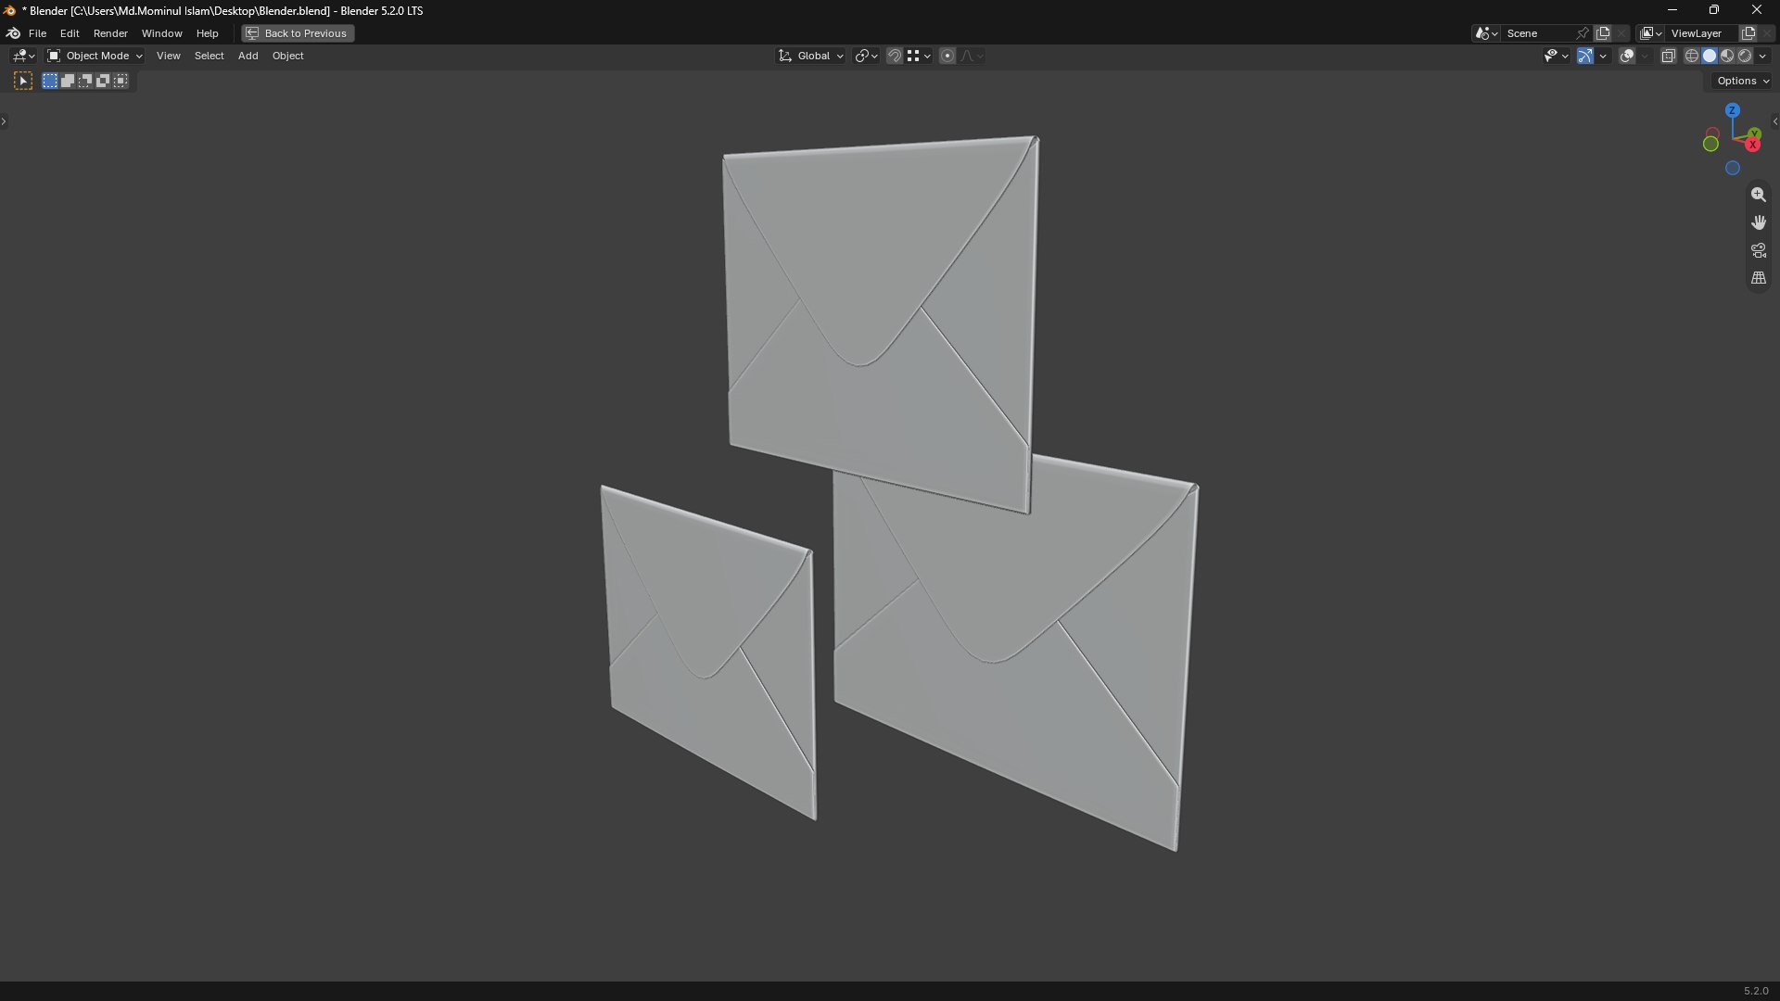Toggle proportional editing
The width and height of the screenshot is (1780, 1001).
point(947,57)
